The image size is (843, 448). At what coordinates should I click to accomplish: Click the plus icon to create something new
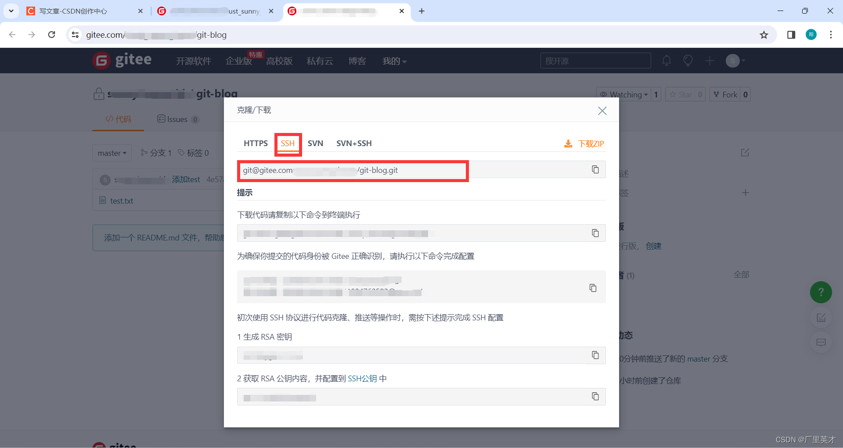point(709,61)
